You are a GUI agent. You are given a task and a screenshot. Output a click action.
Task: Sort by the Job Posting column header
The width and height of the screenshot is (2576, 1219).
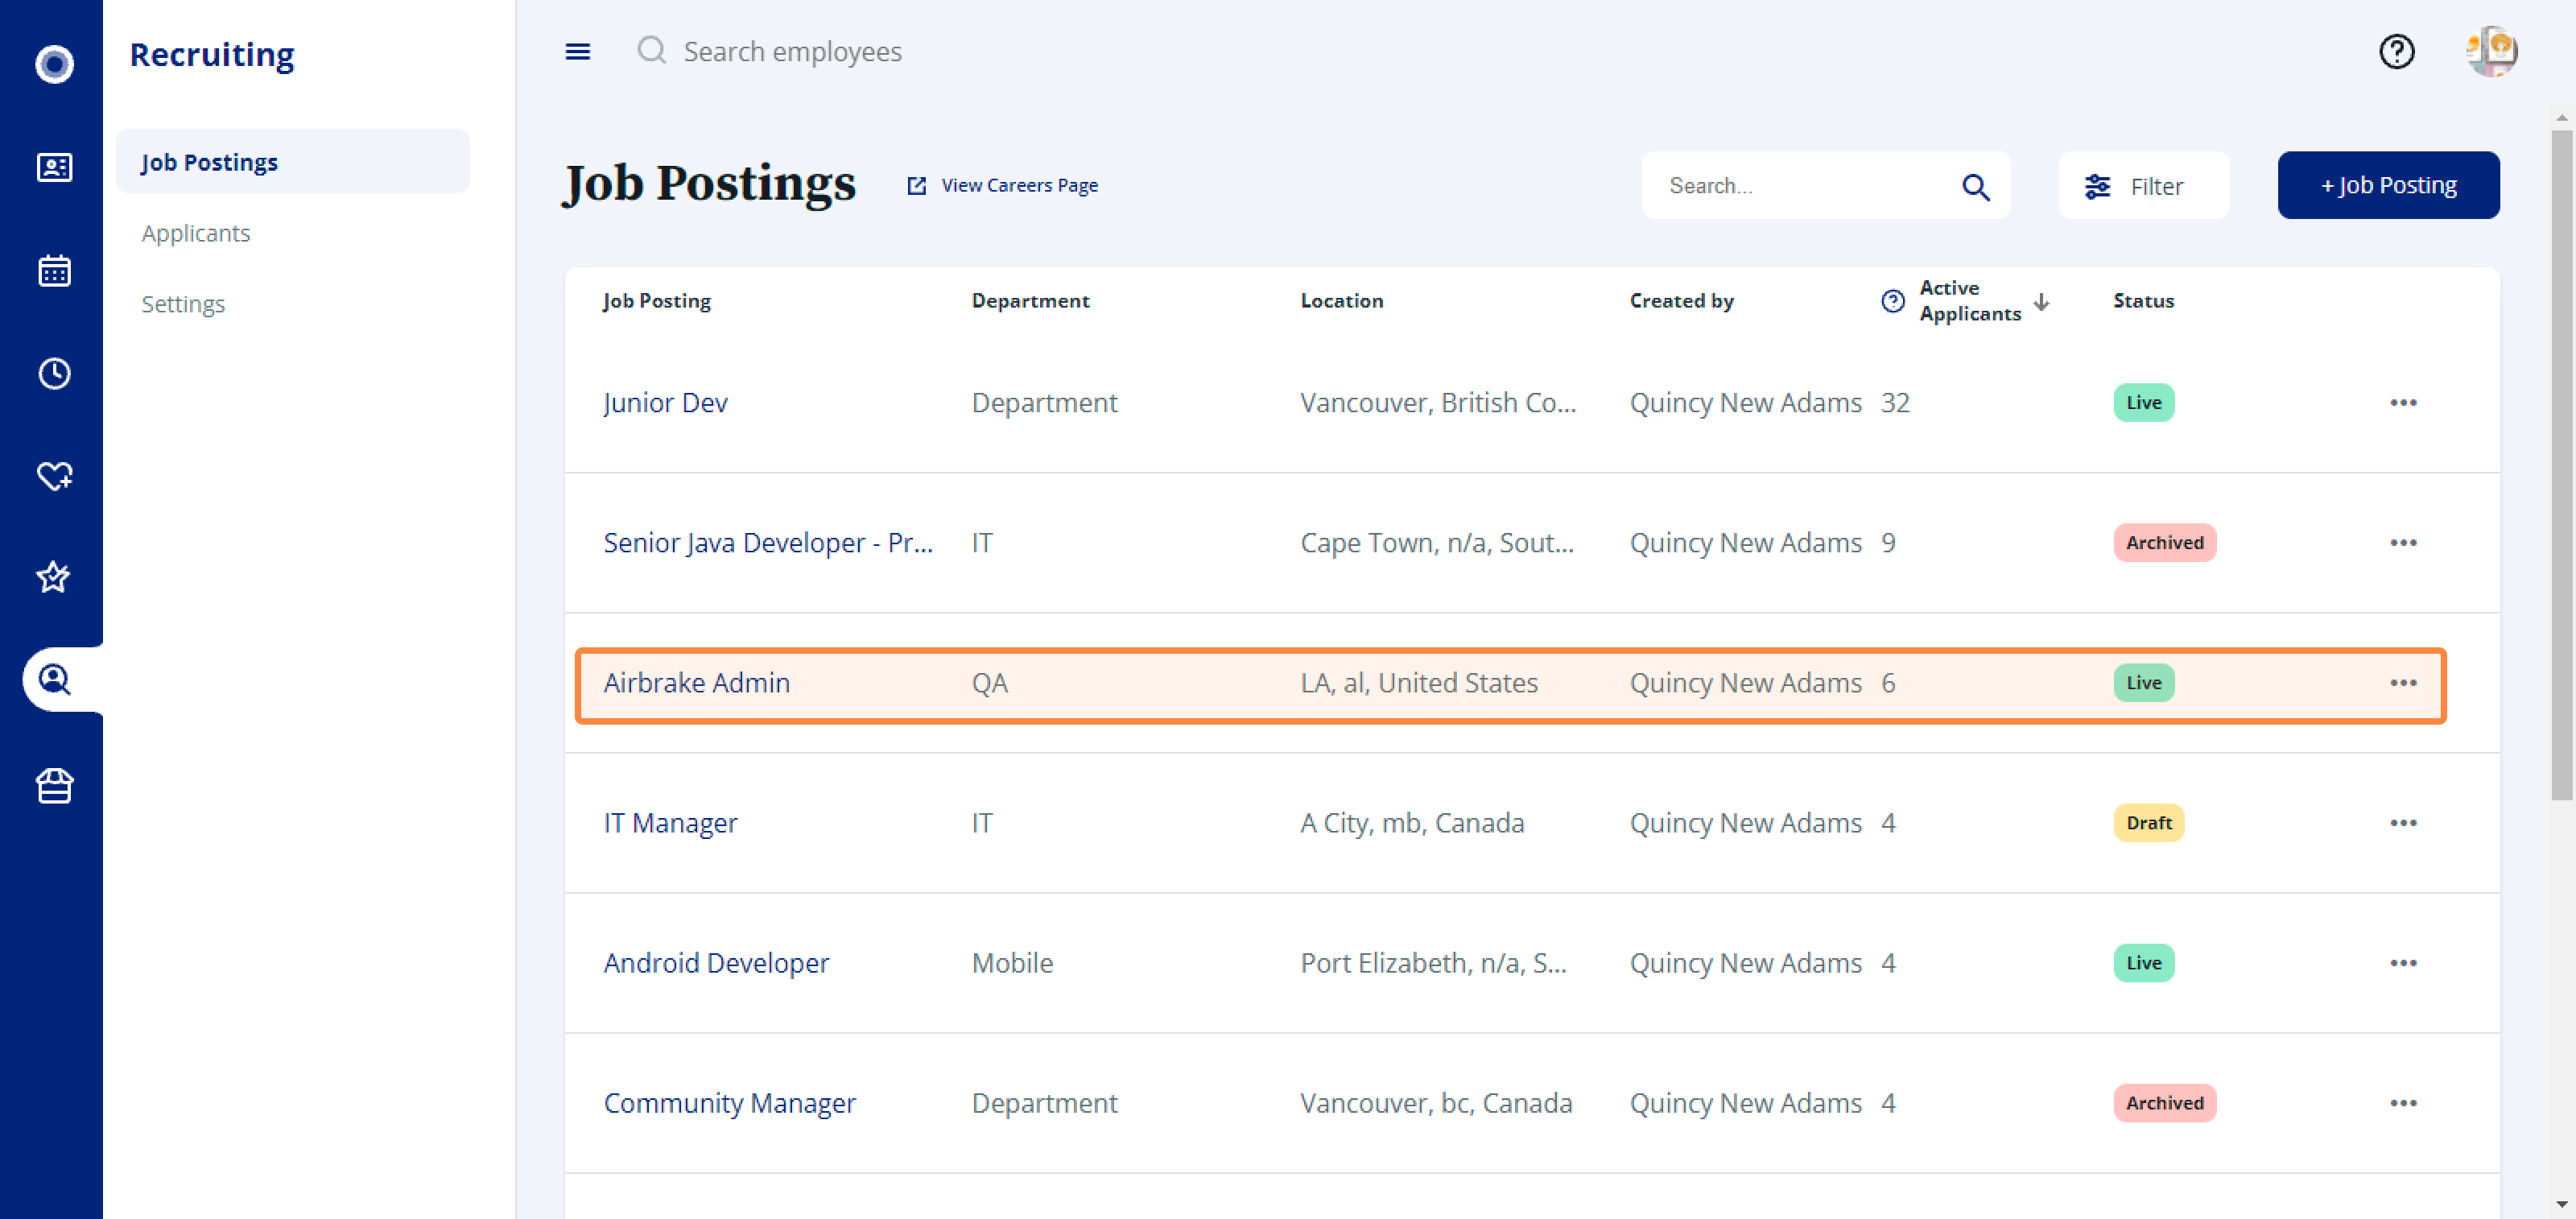click(657, 301)
